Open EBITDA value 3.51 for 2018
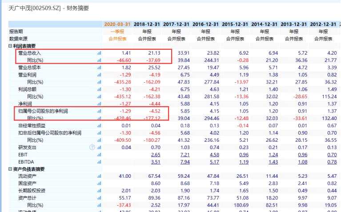This screenshot has height=212, width=341. click(156, 162)
